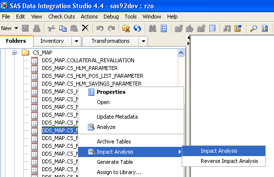This screenshot has width=274, height=177.
Task: Select Impact Analysis in the submenu
Action: 223,151
